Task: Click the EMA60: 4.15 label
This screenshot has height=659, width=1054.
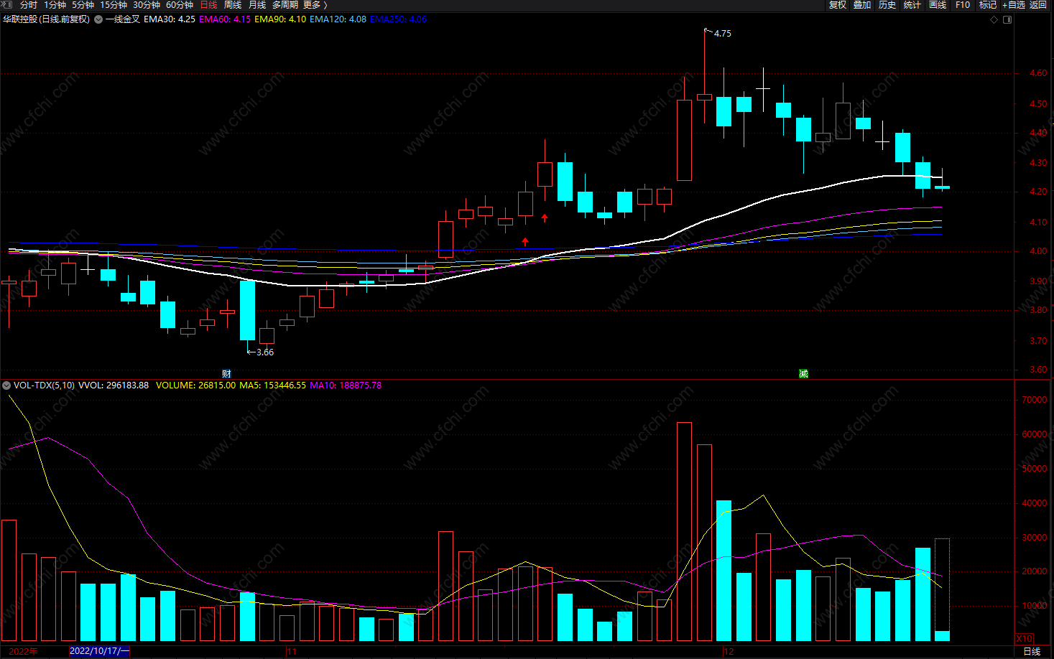Action: pyautogui.click(x=225, y=19)
